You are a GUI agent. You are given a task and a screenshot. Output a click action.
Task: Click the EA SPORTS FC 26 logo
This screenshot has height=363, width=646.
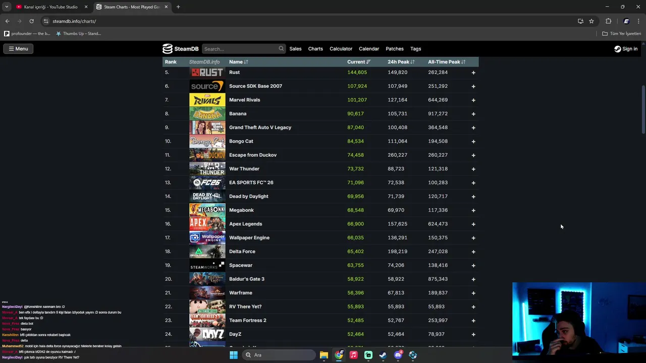coord(207,183)
